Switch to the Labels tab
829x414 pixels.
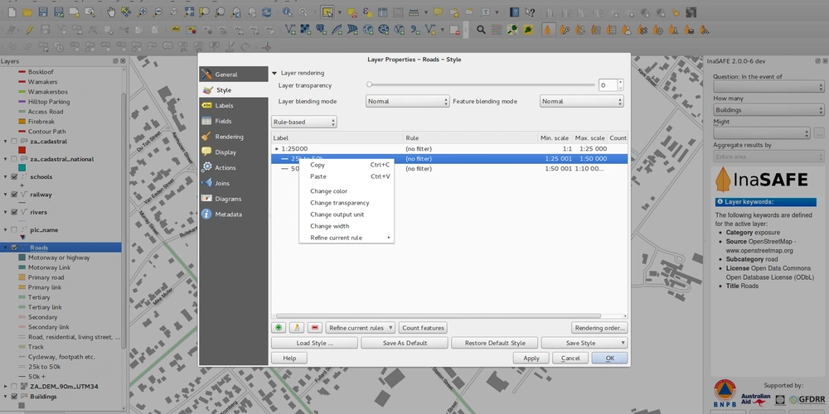pyautogui.click(x=233, y=106)
